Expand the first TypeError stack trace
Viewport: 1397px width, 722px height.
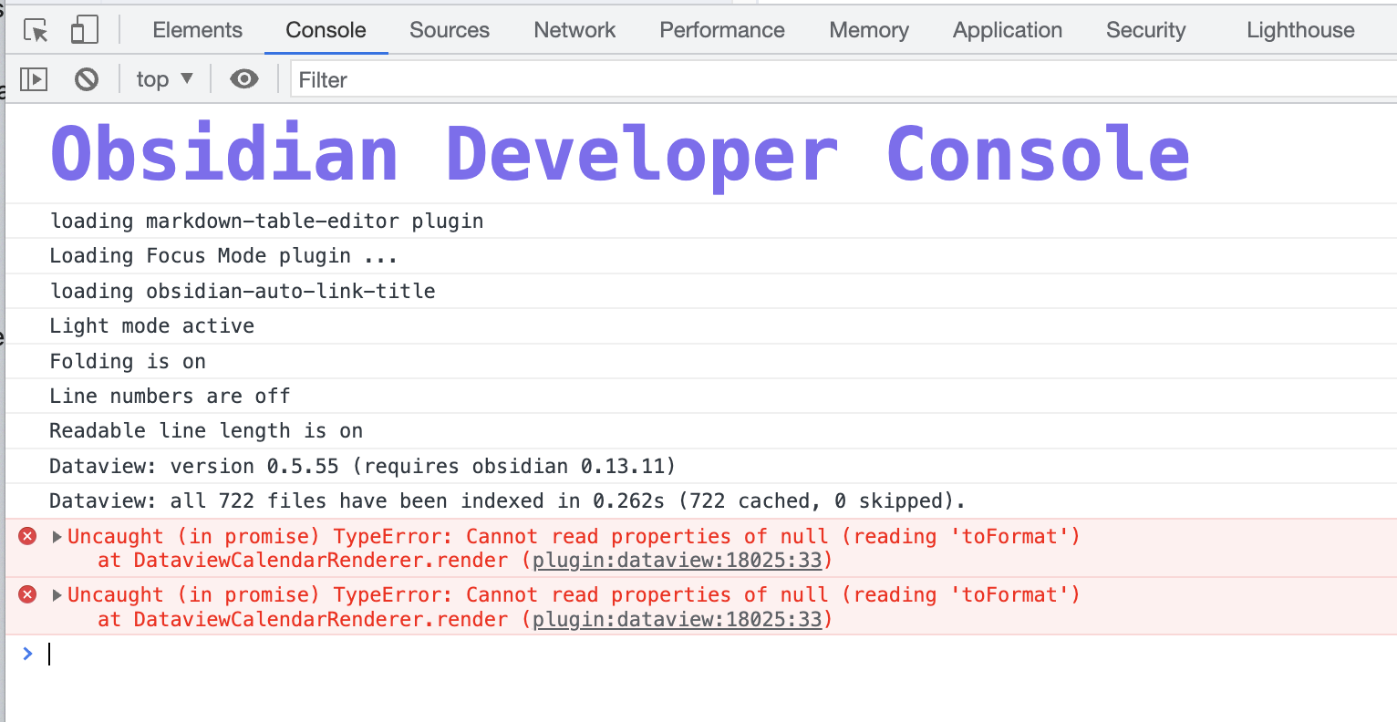pos(56,537)
